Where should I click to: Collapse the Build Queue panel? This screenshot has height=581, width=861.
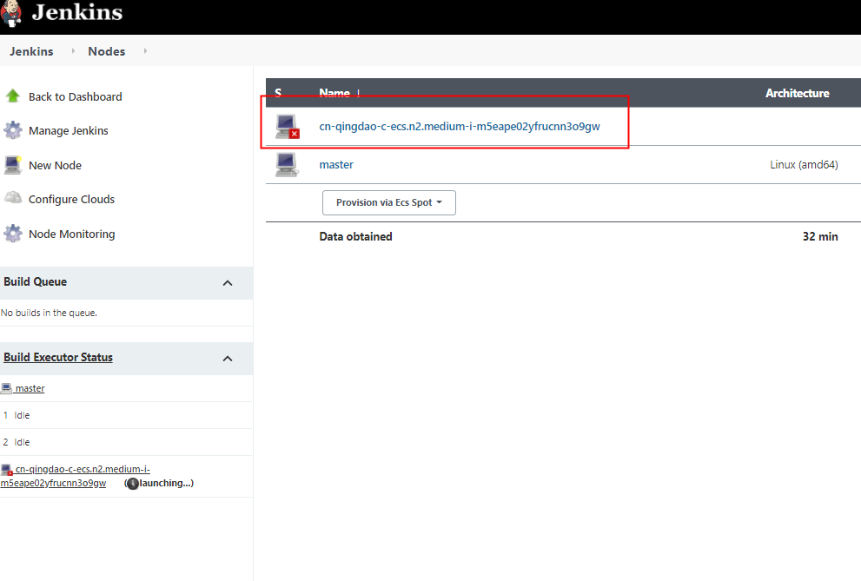[x=228, y=283]
